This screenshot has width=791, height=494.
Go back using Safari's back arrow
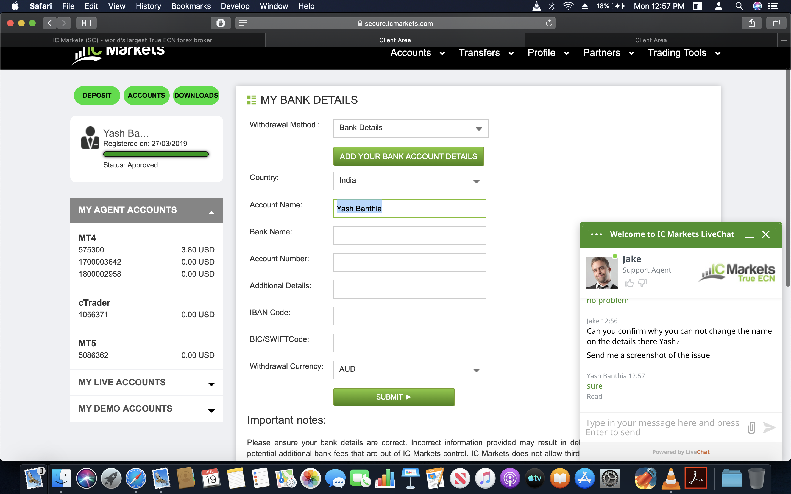[50, 23]
